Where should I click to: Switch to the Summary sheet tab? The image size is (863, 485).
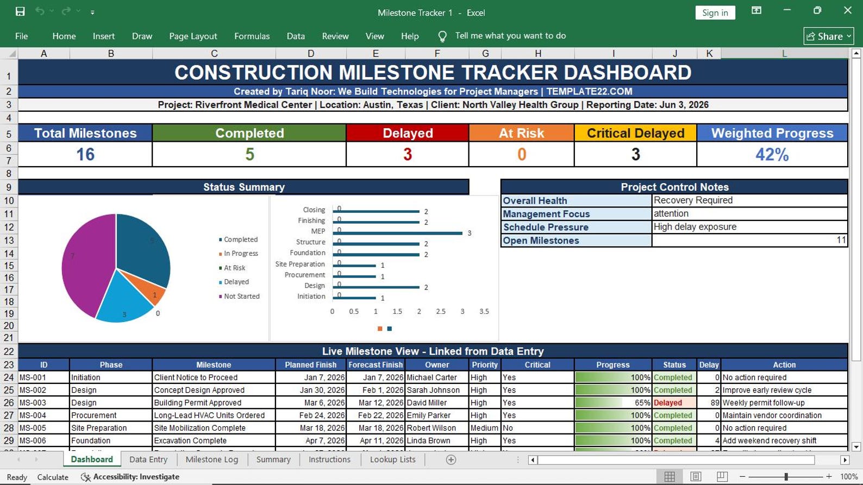click(x=273, y=459)
